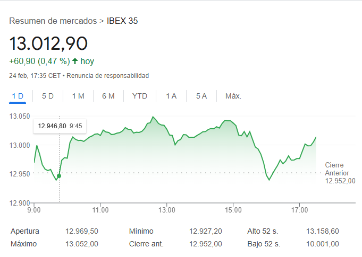362x257 pixels.
Task: Click the Apertura value 12.969,50
Action: [82, 231]
